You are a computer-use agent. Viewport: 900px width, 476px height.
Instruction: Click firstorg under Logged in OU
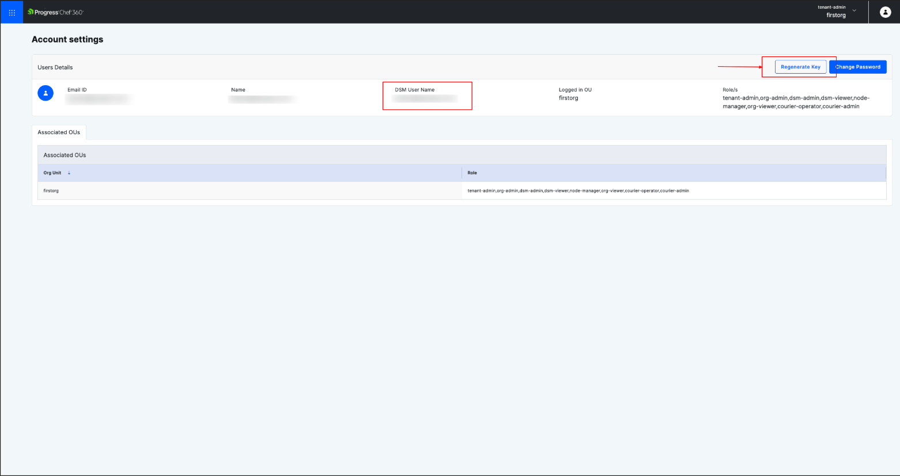[568, 98]
